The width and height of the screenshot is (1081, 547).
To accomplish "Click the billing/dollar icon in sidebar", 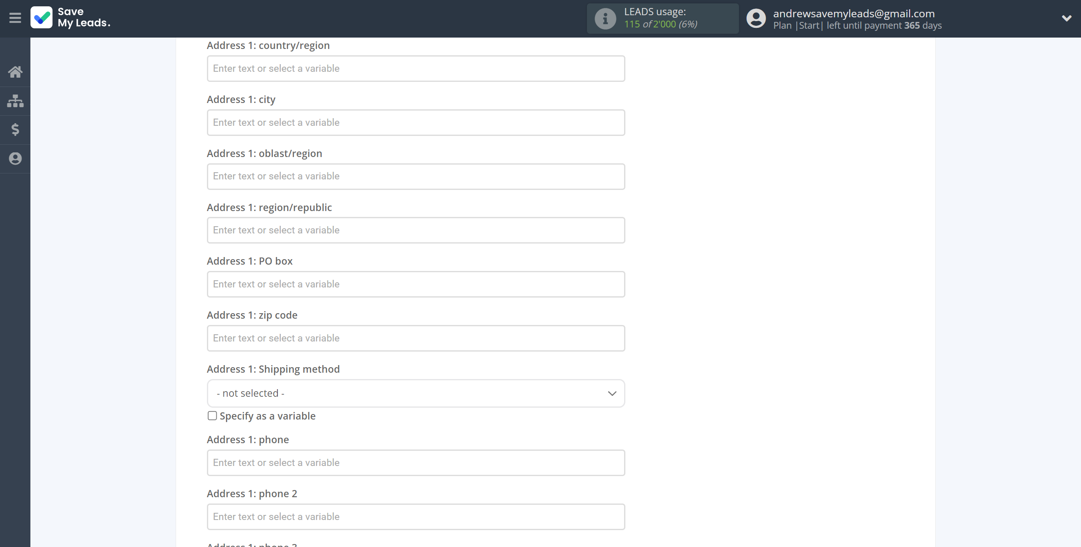I will tap(15, 129).
